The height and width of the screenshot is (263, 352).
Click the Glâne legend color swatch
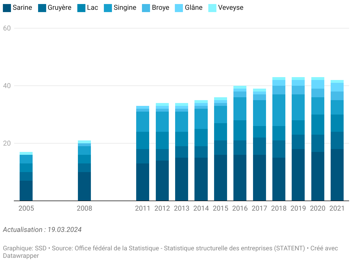[x=179, y=8]
